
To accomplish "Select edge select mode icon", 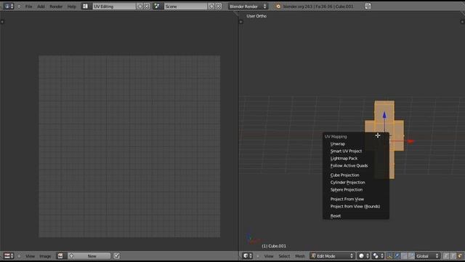I will coord(453,255).
